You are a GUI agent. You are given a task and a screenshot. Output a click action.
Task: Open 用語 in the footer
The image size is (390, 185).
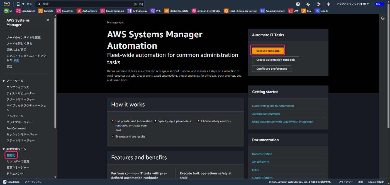(x=361, y=182)
